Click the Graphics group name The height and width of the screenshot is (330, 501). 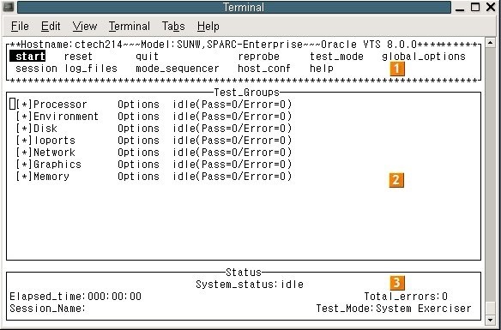click(57, 165)
